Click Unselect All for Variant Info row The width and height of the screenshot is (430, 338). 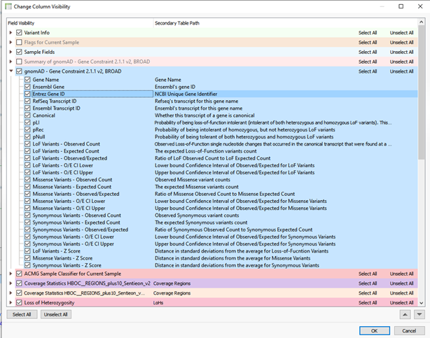pos(401,32)
